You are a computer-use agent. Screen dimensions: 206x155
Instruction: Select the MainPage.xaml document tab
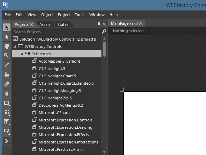pos(124,23)
